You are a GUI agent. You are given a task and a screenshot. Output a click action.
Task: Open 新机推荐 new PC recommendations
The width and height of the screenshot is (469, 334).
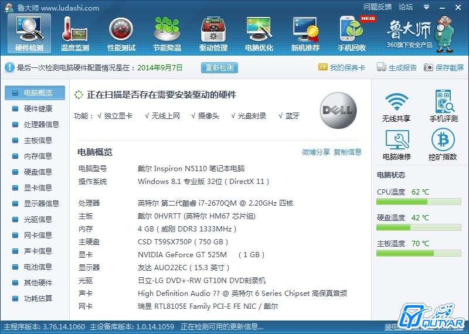coord(305,34)
